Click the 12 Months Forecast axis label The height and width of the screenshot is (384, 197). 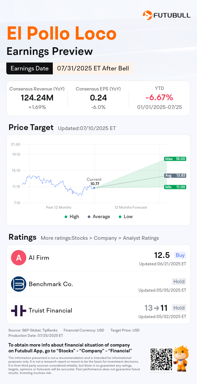[131, 208]
